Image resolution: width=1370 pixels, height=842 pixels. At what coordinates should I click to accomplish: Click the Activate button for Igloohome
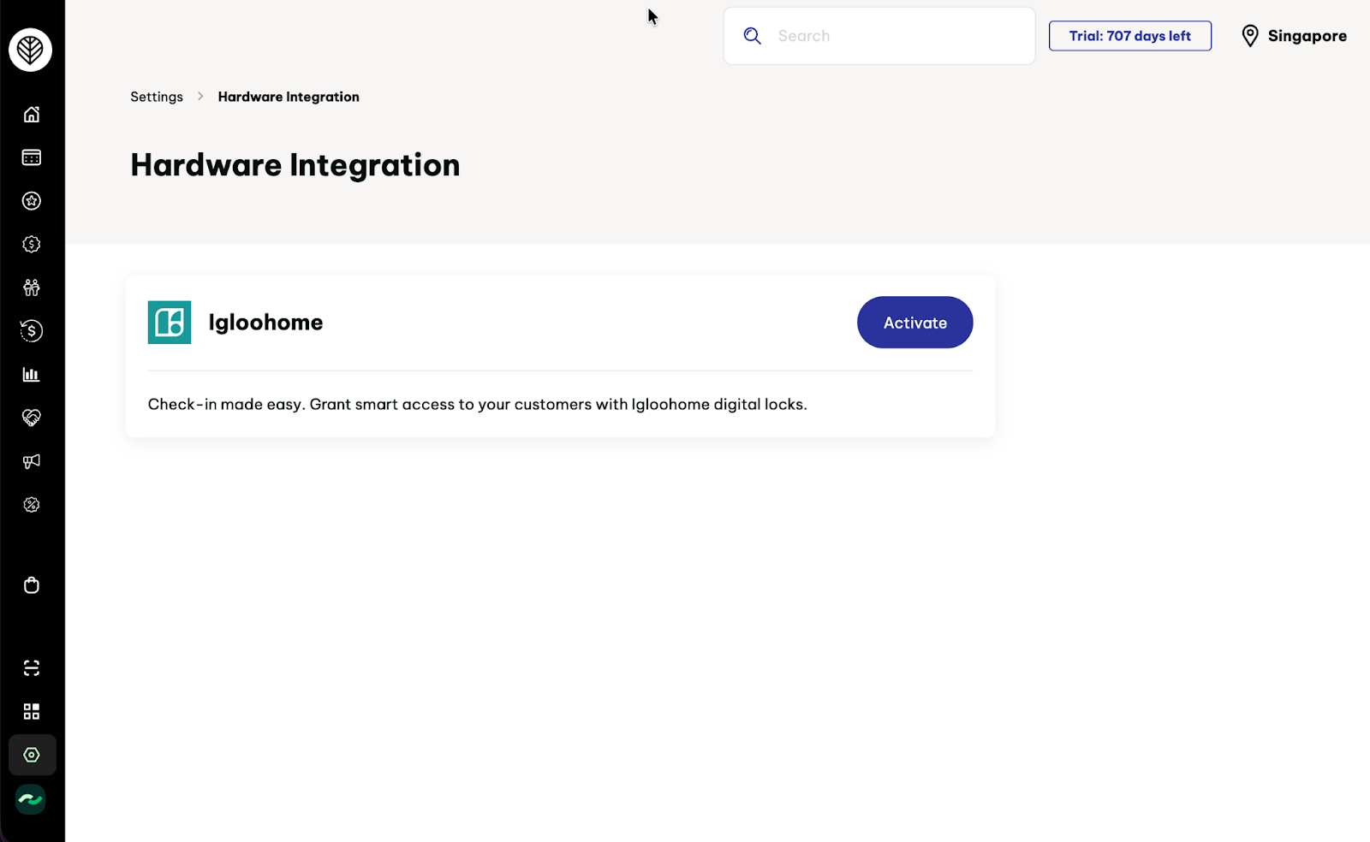coord(914,323)
